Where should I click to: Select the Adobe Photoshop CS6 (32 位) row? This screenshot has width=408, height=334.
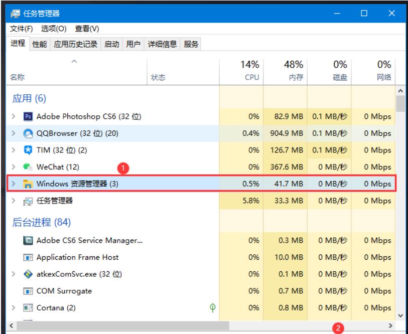[x=201, y=116]
